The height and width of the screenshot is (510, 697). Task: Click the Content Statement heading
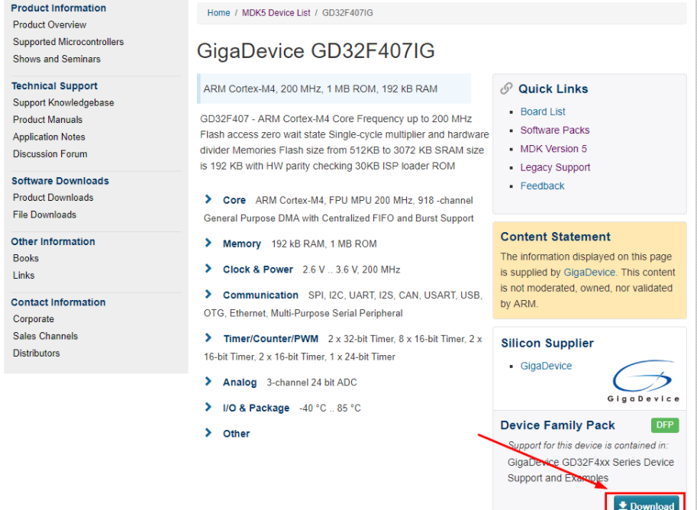pyautogui.click(x=556, y=237)
